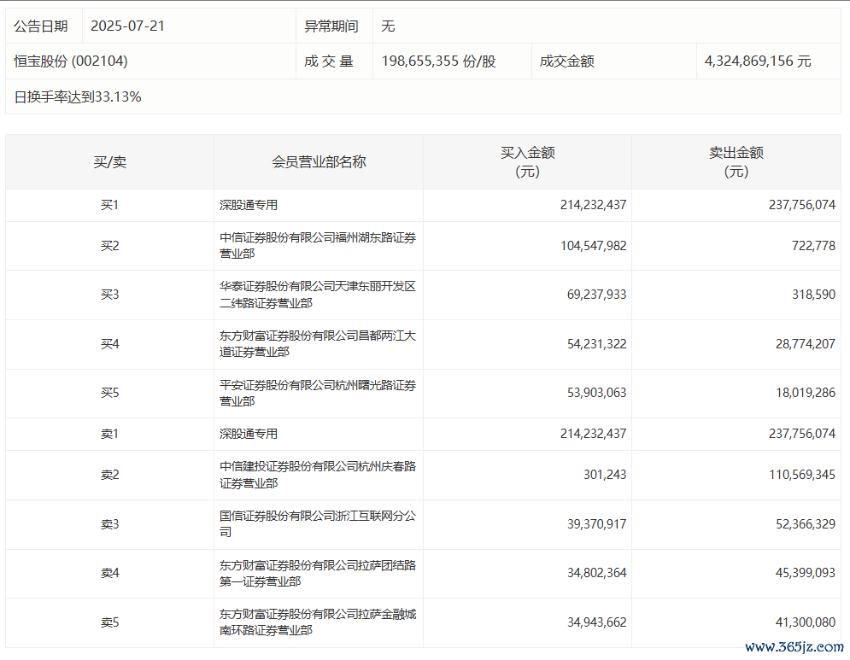Click 中信建投证券杭州庆春路 name cell
The width and height of the screenshot is (850, 660).
[318, 476]
